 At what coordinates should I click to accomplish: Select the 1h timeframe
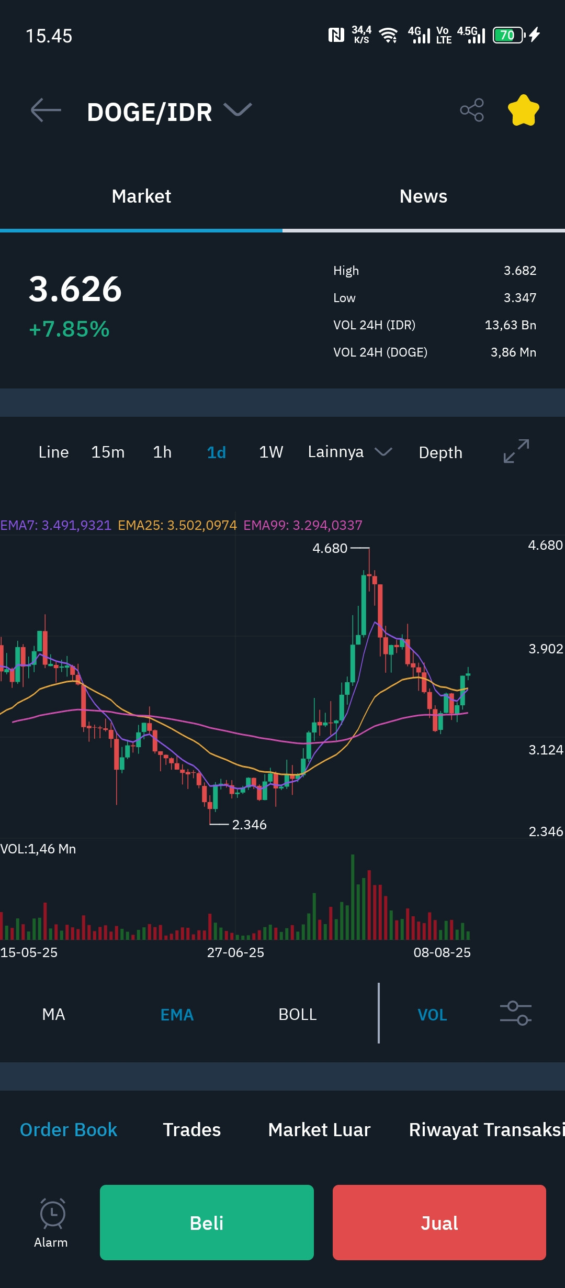[x=162, y=452]
